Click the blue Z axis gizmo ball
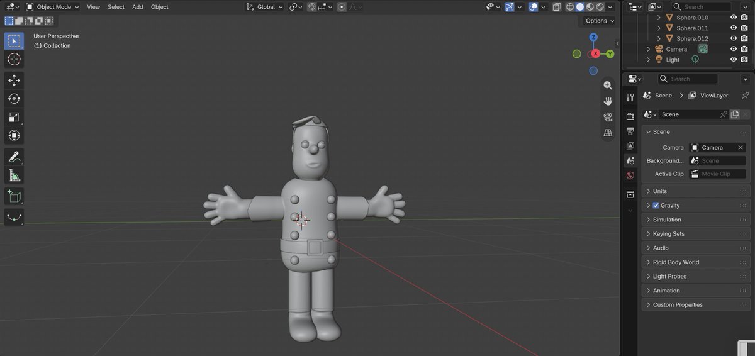Image resolution: width=755 pixels, height=356 pixels. pyautogui.click(x=593, y=38)
